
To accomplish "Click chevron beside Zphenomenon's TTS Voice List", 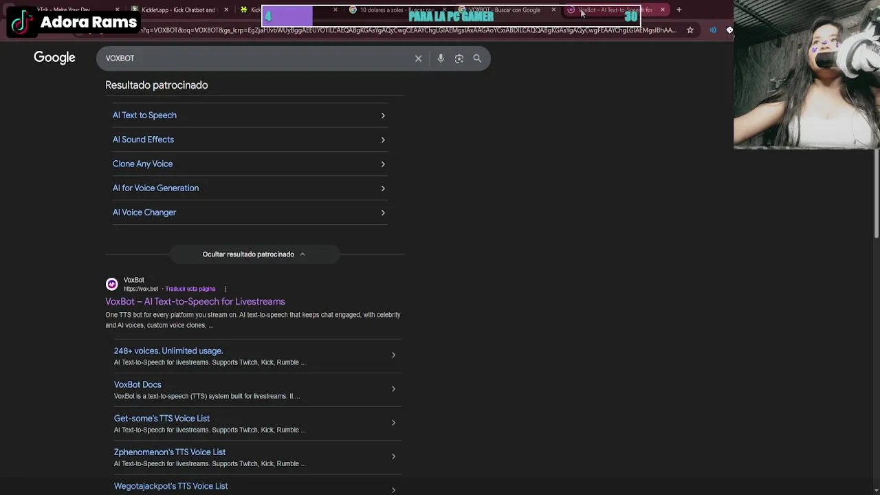I will pyautogui.click(x=393, y=456).
